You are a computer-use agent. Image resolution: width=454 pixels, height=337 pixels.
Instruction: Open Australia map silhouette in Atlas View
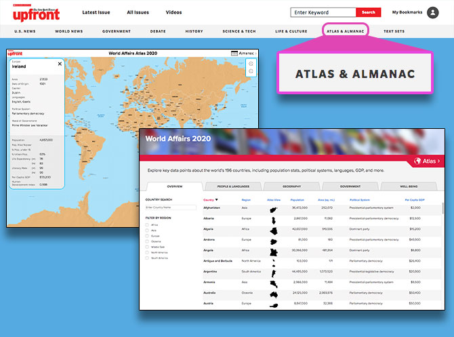[x=274, y=295]
